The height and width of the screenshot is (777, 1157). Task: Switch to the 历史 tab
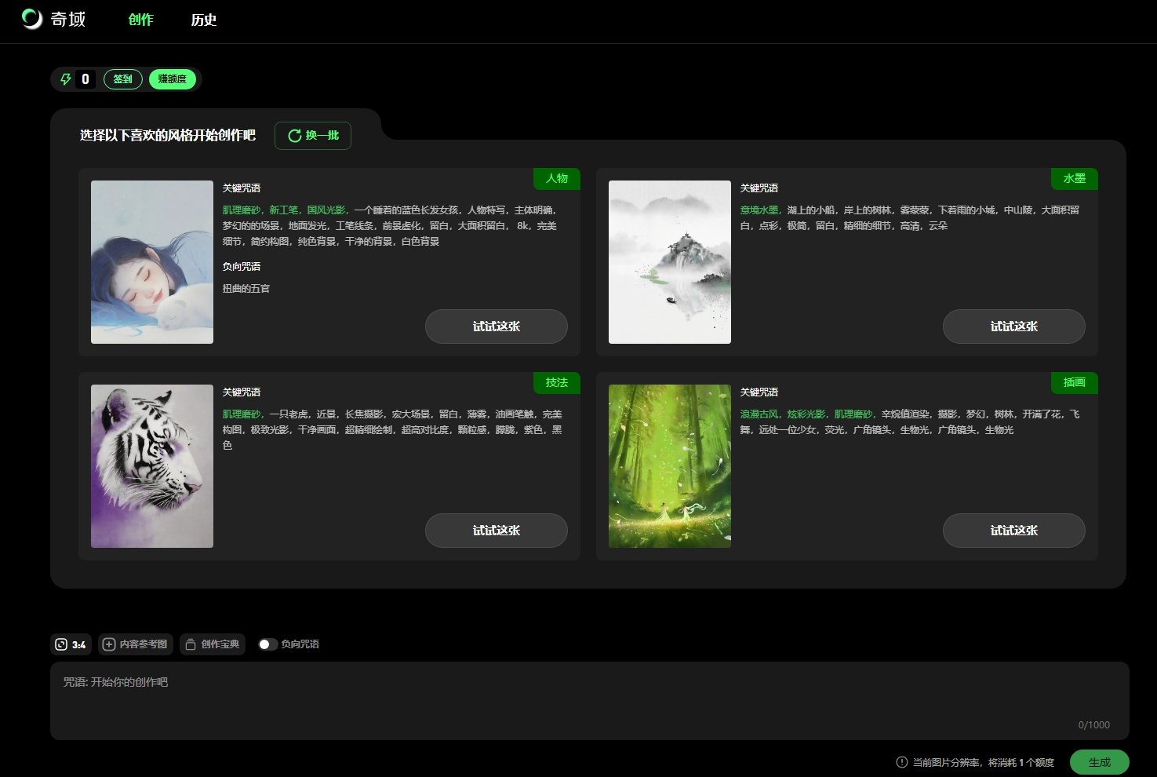[x=204, y=20]
